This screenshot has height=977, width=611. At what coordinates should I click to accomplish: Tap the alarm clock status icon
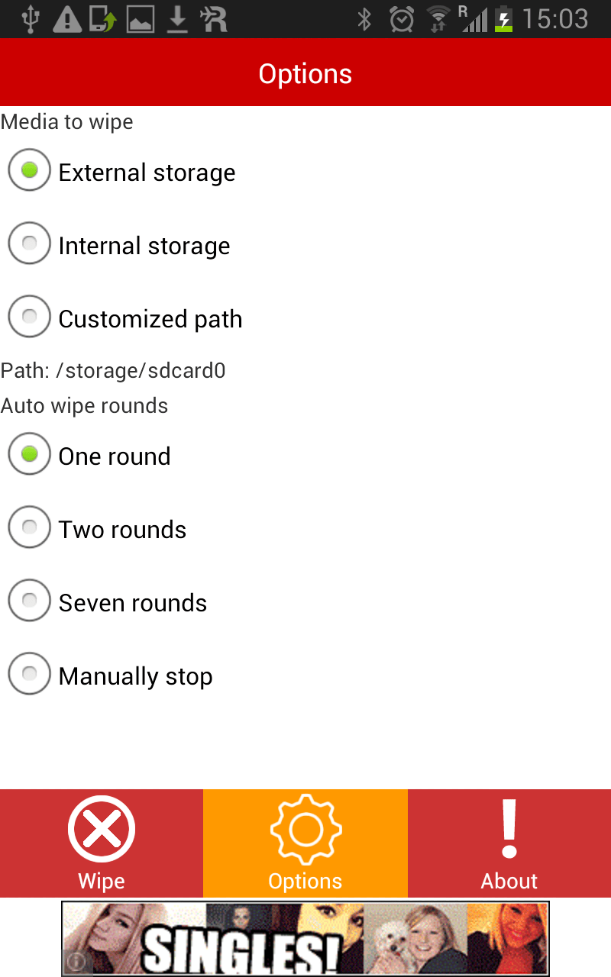click(402, 19)
